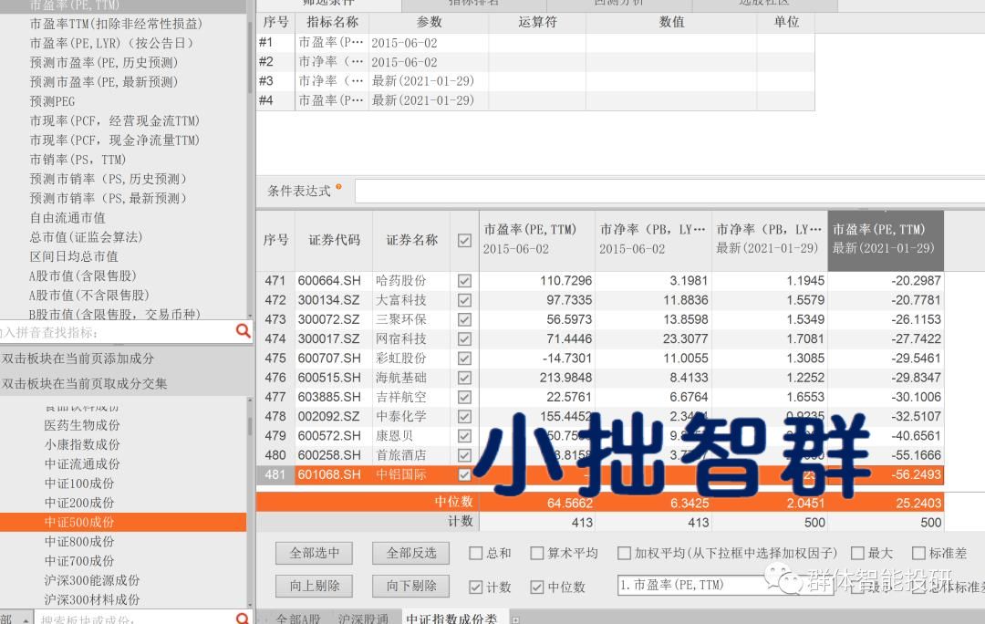Select 小康指数成份 in the sector tree
This screenshot has width=985, height=624.
[x=82, y=444]
